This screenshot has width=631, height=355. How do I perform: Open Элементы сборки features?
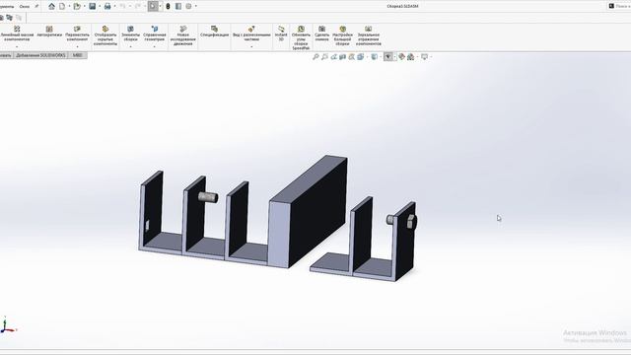130,34
